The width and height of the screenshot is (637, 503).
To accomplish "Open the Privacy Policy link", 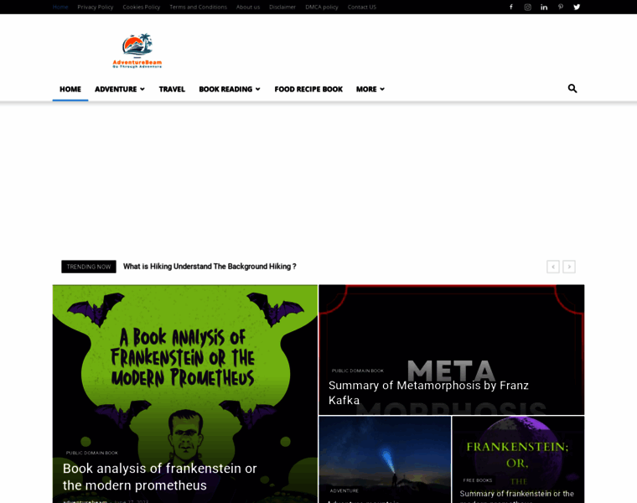I will (x=96, y=7).
